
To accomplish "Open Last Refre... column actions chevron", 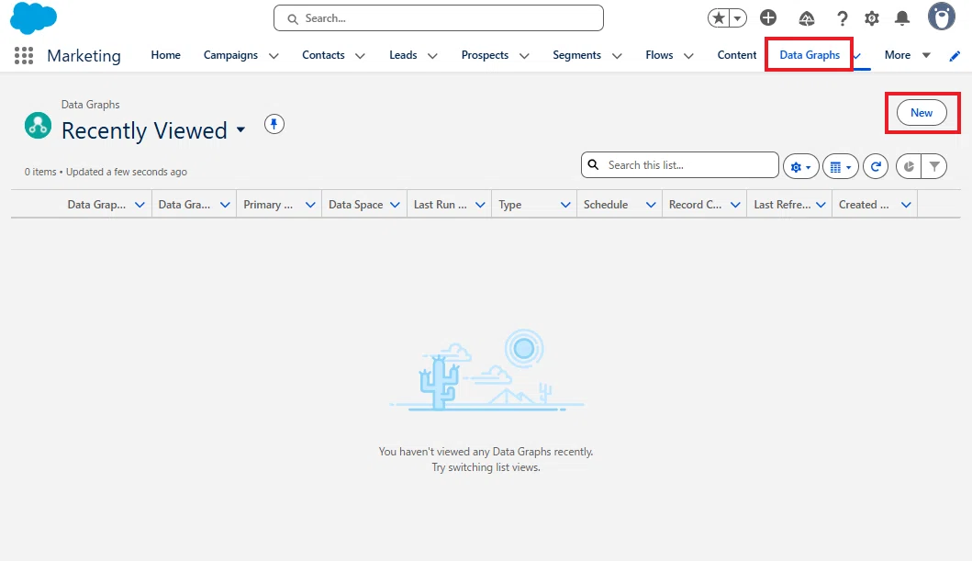I will pos(821,205).
